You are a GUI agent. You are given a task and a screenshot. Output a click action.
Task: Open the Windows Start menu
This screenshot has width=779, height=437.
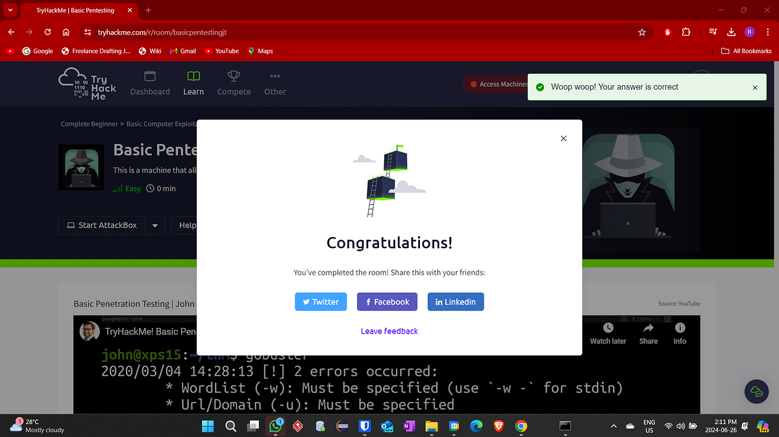coord(208,427)
